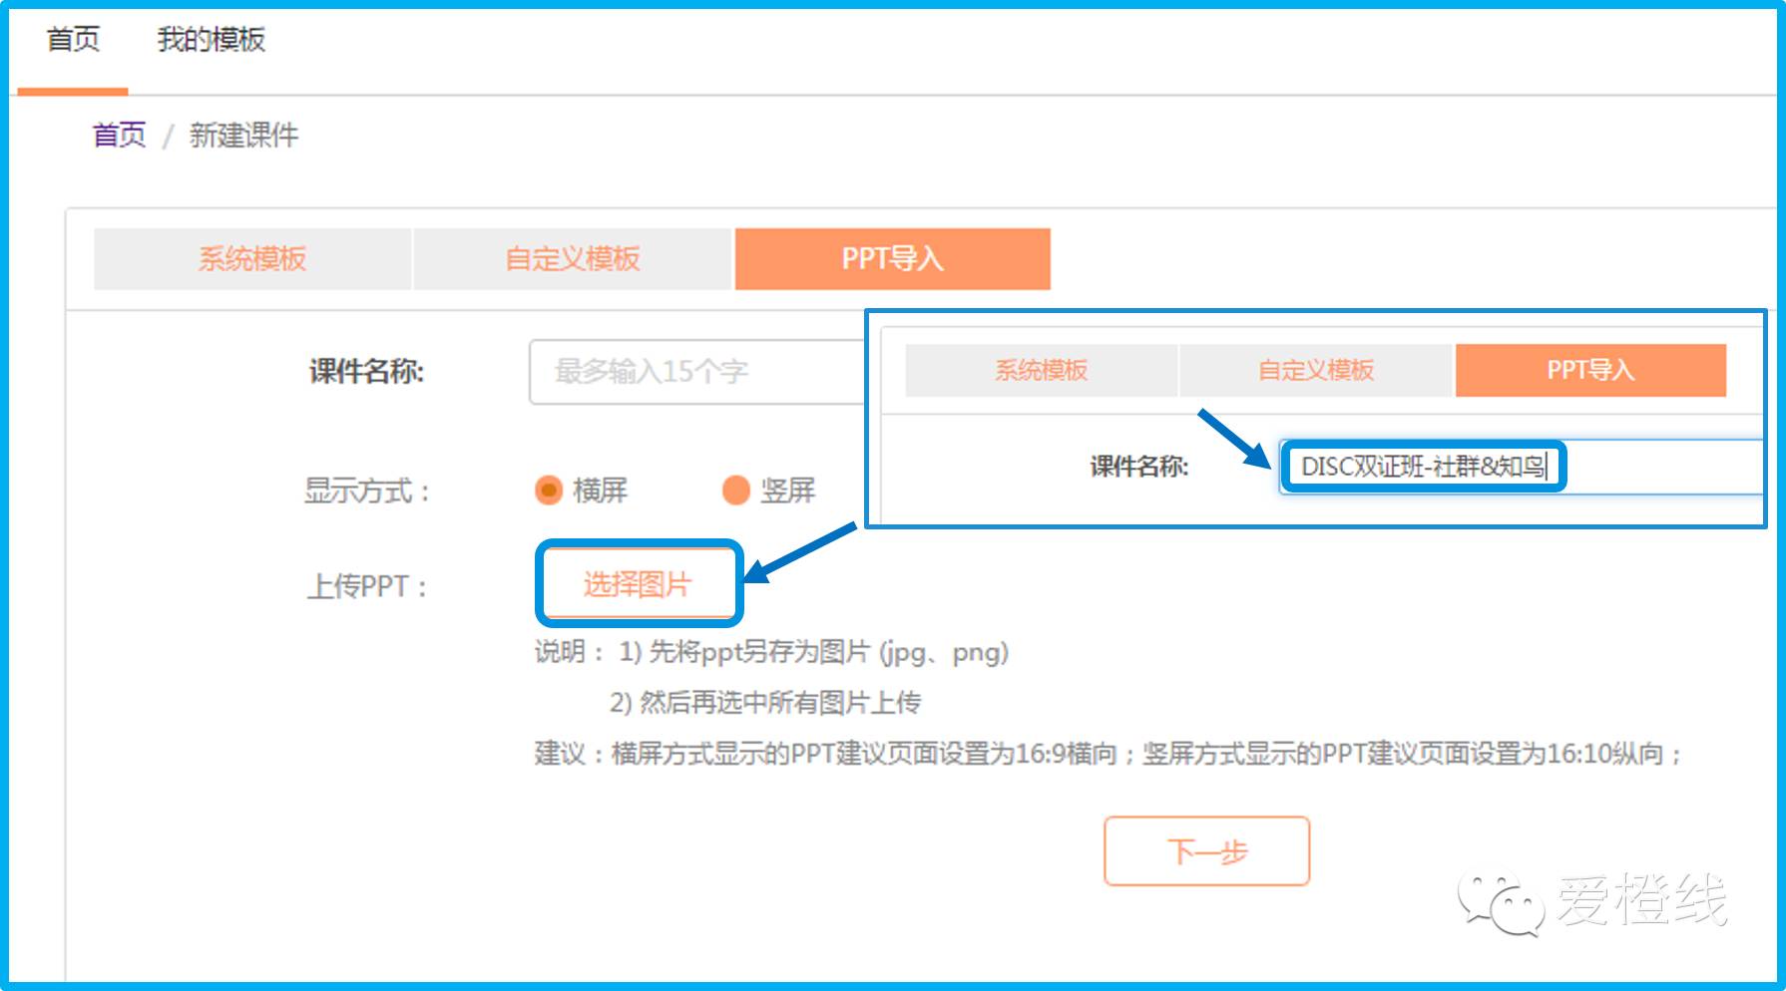Click the 选择图片 upload button

639,584
